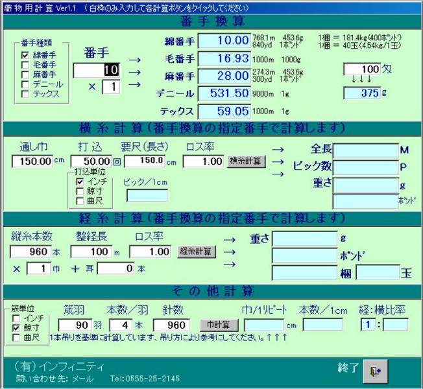423x389 pixels.
Task: Click the 通し巾 field showing 150.00
Action: click(x=32, y=161)
